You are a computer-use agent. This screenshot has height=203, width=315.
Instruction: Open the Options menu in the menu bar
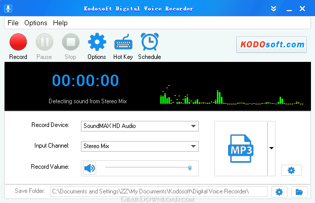[x=36, y=23]
